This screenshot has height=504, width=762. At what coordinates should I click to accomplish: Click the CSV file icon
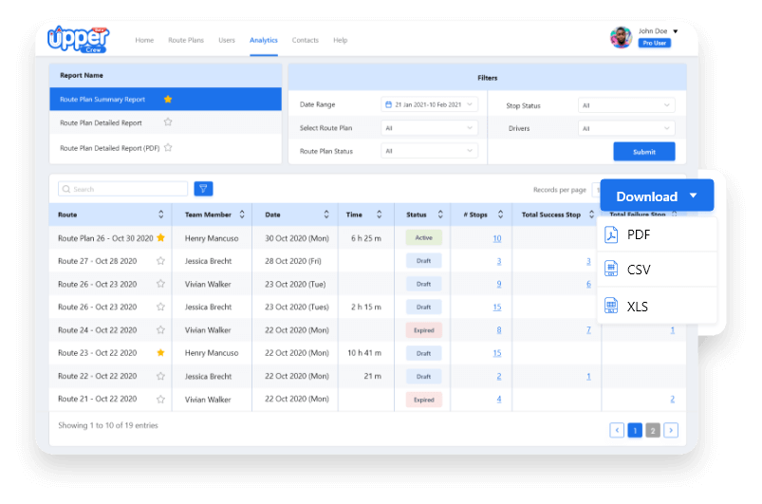click(611, 269)
